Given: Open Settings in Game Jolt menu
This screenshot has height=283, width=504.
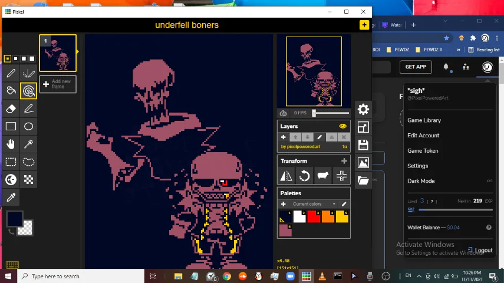Looking at the screenshot, I should coord(417,166).
